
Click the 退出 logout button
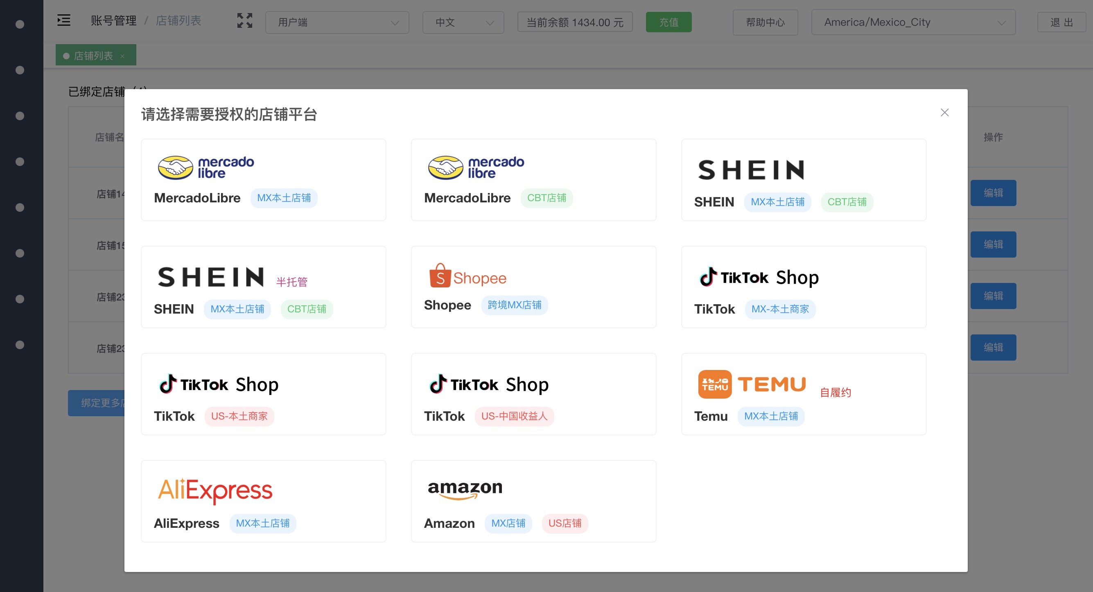point(1061,22)
